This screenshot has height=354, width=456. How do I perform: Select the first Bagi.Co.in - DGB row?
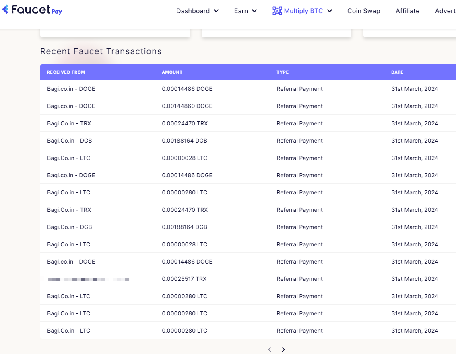click(248, 141)
